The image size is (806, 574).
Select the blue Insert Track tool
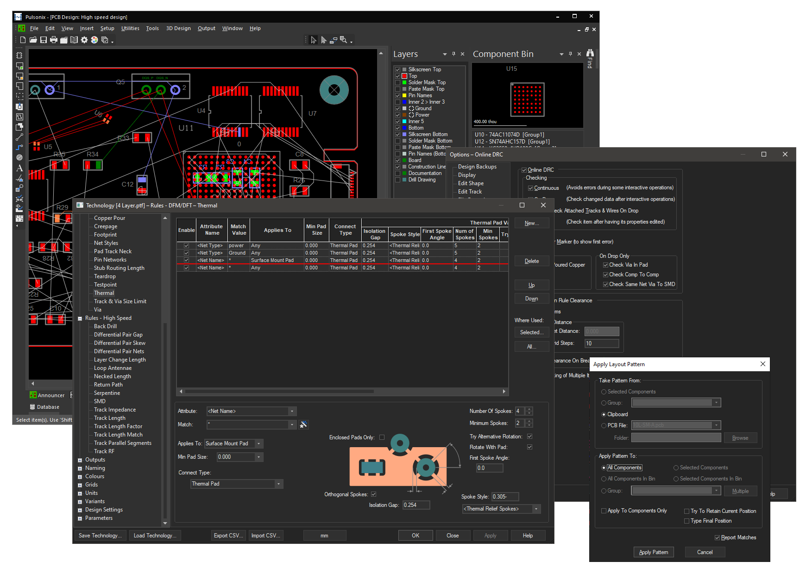(19, 148)
